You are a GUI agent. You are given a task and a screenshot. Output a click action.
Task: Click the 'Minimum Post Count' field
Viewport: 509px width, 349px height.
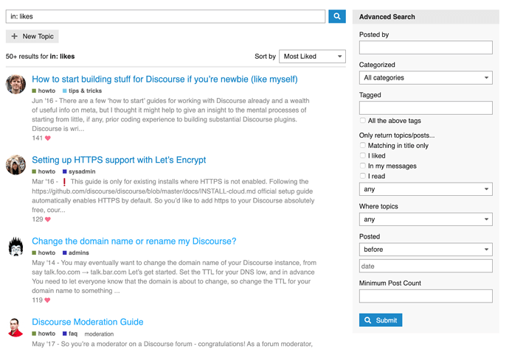[426, 296]
